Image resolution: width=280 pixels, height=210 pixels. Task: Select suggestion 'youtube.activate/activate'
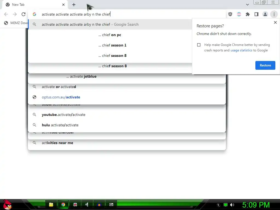[127, 115]
